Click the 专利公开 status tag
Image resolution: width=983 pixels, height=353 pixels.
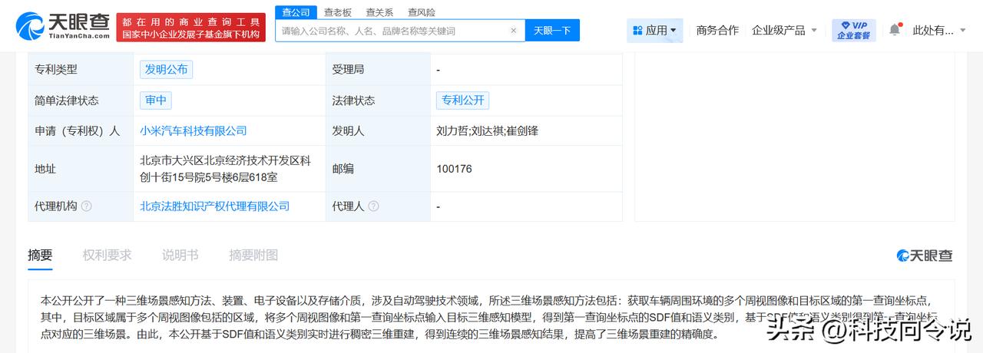(462, 101)
